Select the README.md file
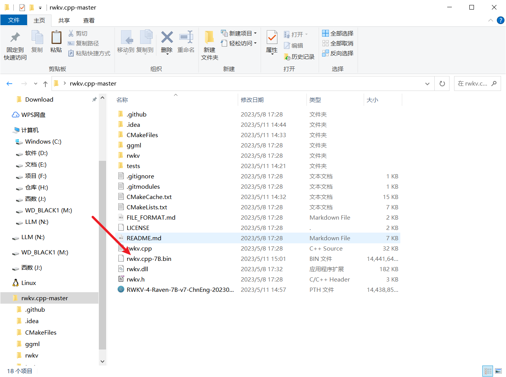Screen dimensions: 506x377 [144, 238]
